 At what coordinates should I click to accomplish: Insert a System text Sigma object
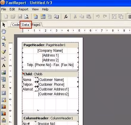coord(4,86)
